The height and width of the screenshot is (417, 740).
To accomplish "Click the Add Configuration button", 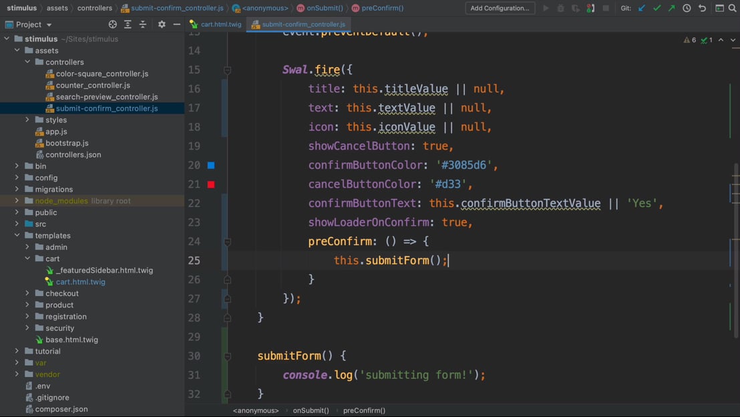I will click(x=500, y=8).
